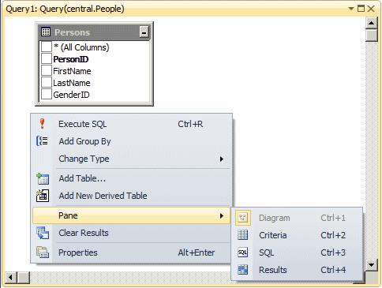This screenshot has height=288, width=382.
Task: Click the vertical scrollbar down arrow
Action: [x=372, y=264]
